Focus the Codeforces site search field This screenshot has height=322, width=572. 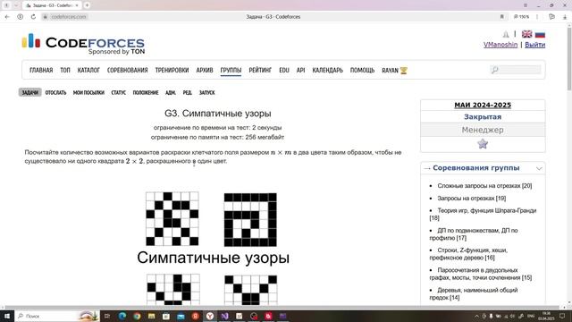point(516,70)
